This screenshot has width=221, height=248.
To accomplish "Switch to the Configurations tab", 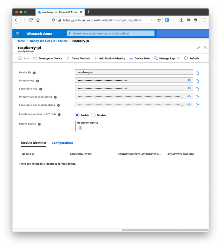I will [62, 143].
